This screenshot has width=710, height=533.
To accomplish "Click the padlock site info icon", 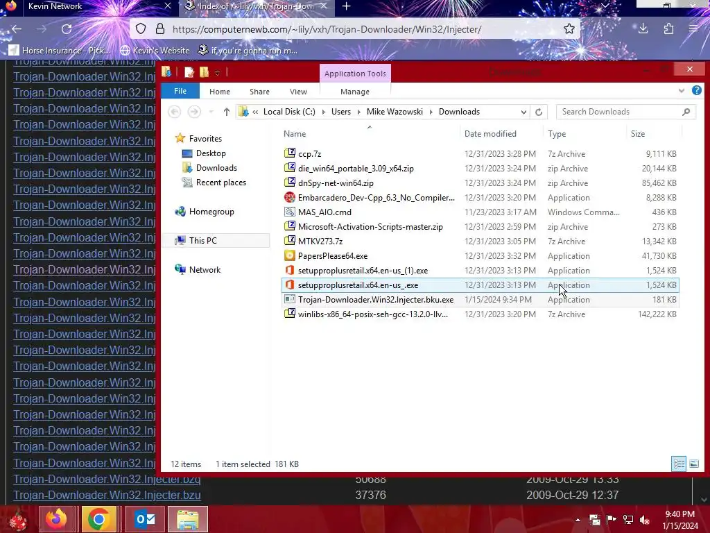I will pos(160,29).
